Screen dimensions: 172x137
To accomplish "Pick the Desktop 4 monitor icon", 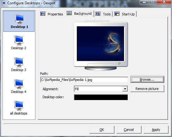I will (19, 84).
